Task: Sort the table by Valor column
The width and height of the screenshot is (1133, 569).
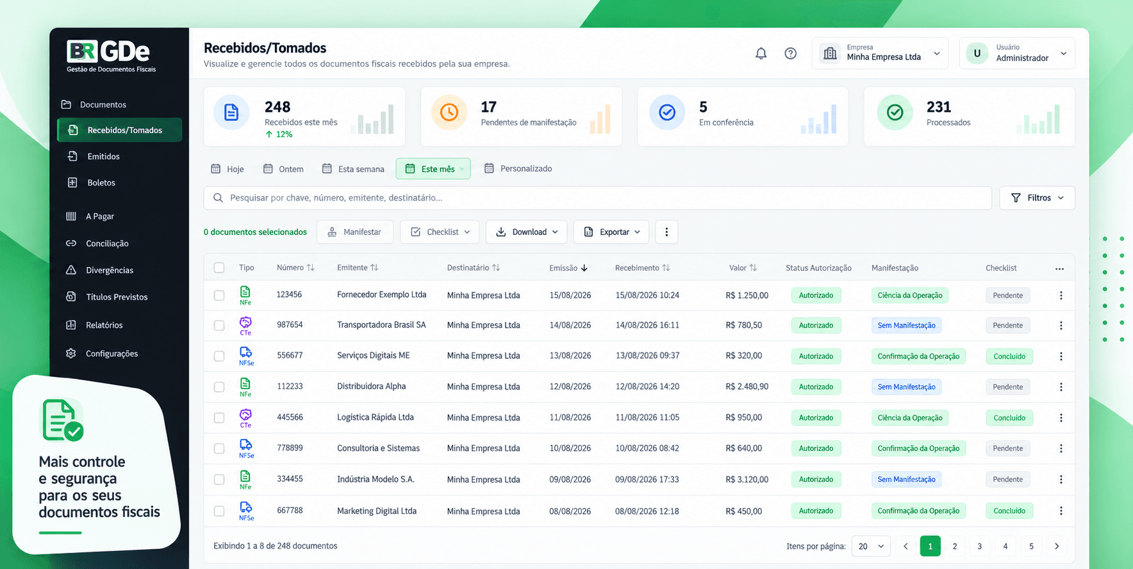Action: tap(743, 268)
